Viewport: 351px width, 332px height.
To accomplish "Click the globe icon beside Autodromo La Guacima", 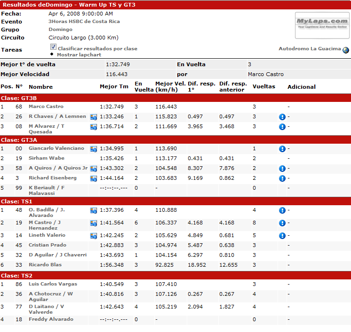I will pyautogui.click(x=346, y=50).
